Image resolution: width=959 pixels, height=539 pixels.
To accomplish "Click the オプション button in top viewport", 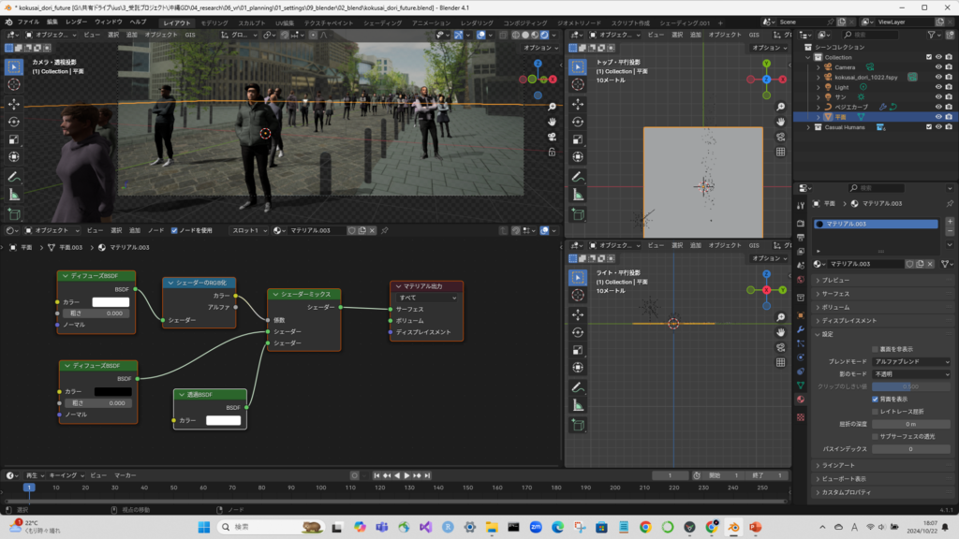I will [x=768, y=48].
